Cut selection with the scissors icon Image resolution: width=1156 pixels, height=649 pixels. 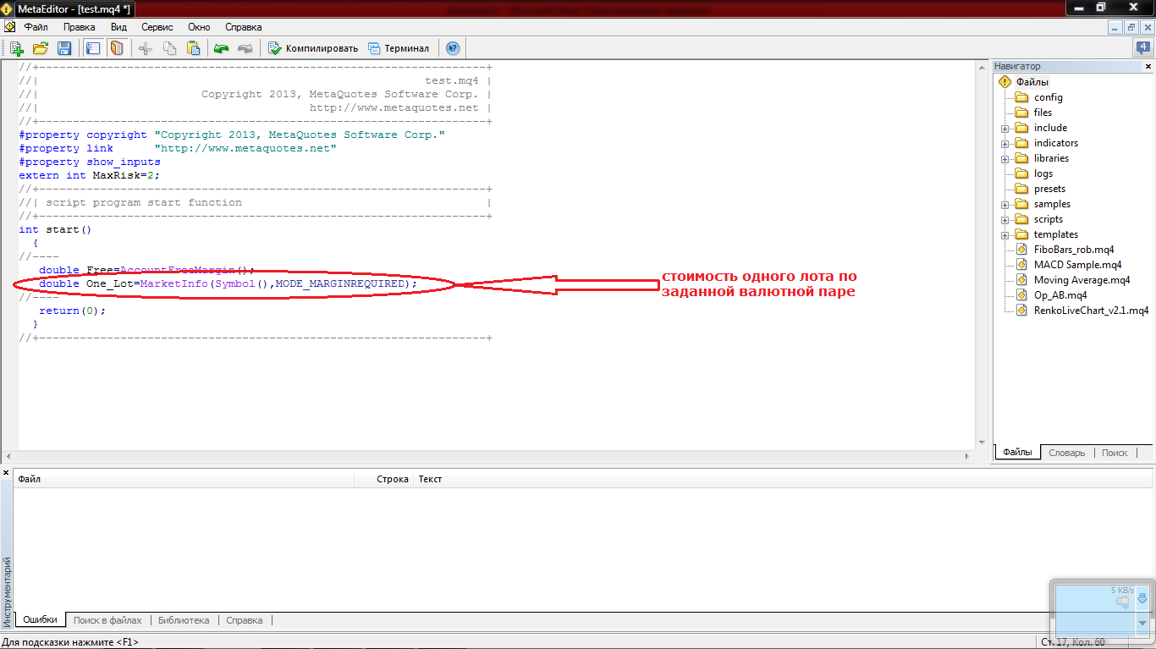pyautogui.click(x=146, y=48)
